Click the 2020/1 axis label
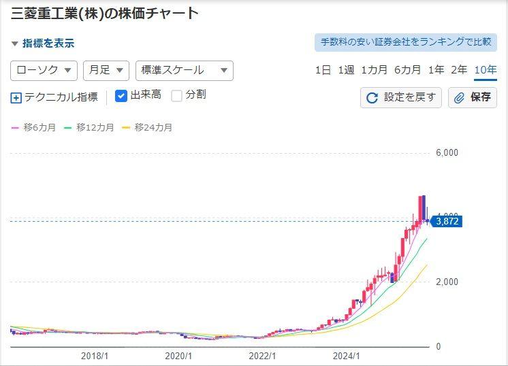Image resolution: width=508 pixels, height=366 pixels. point(178,356)
